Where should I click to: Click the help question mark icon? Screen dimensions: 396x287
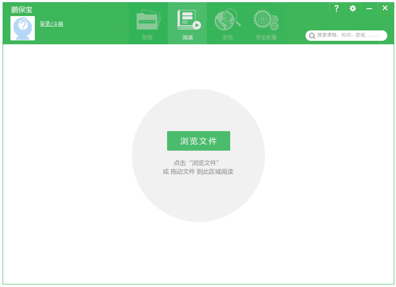(337, 8)
